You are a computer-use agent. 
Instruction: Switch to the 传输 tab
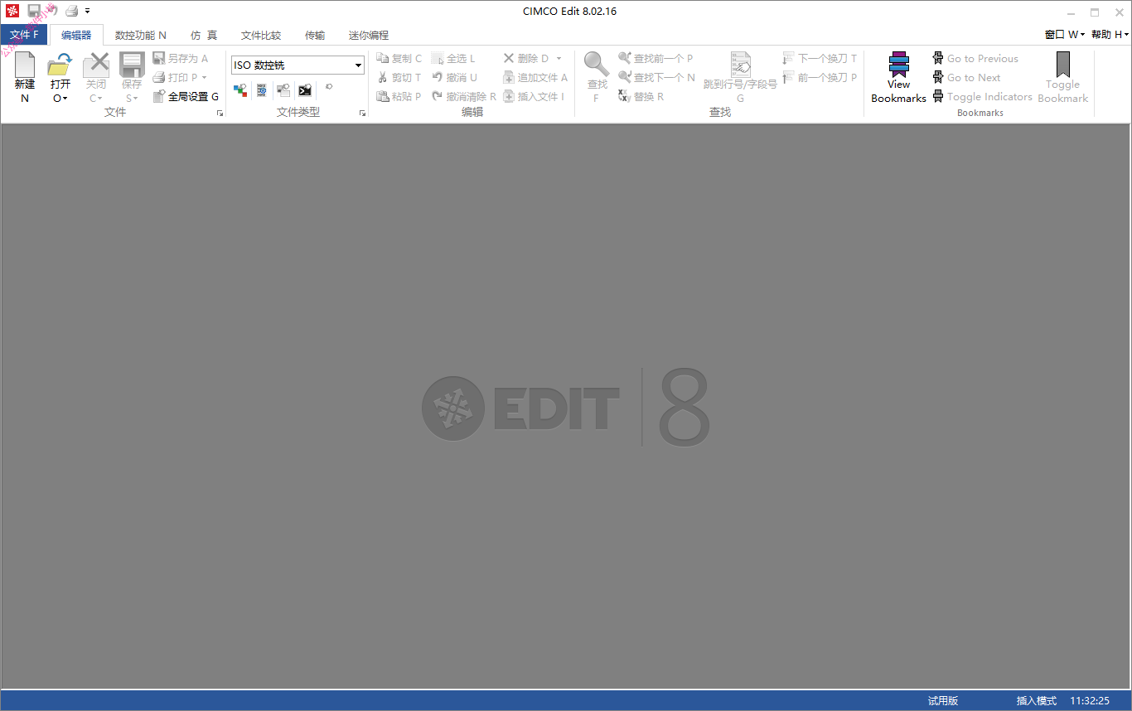[x=315, y=35]
